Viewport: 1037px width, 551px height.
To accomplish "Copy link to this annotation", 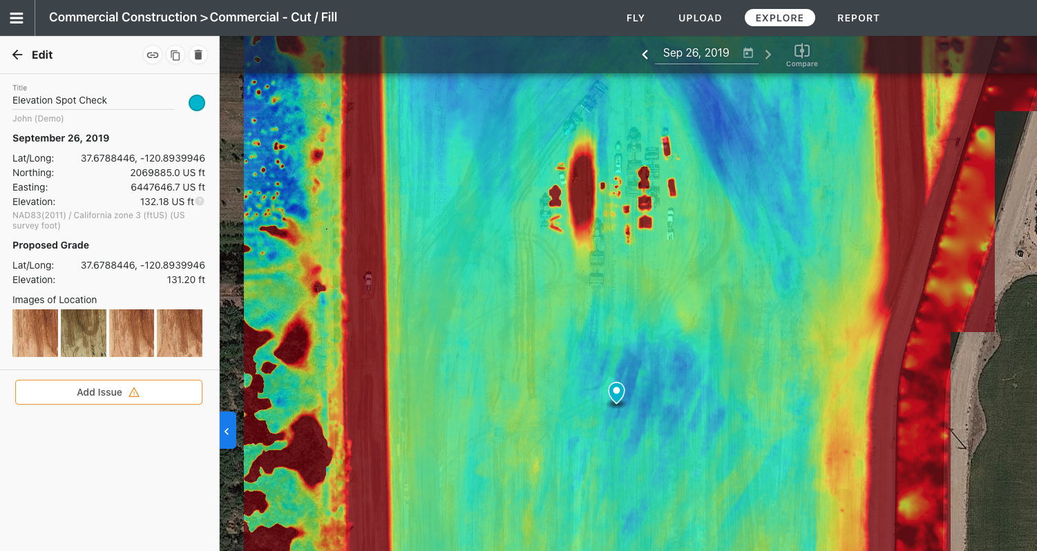I will 152,55.
